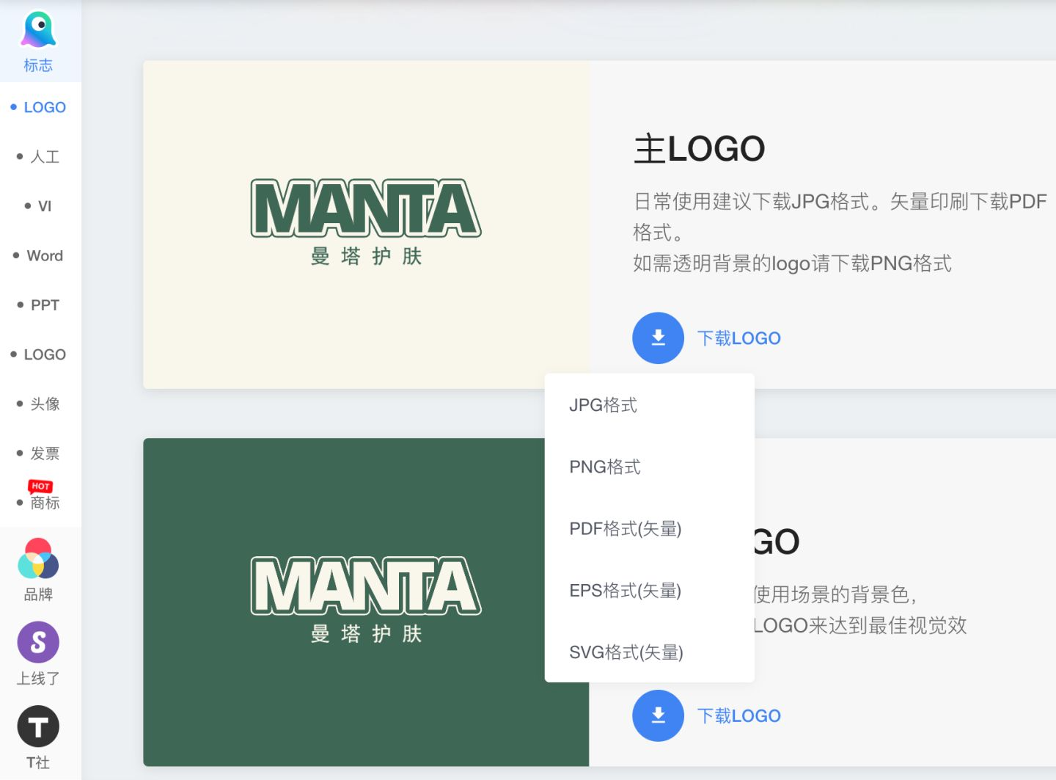Click the T社 icon at sidebar bottom

pyautogui.click(x=37, y=726)
